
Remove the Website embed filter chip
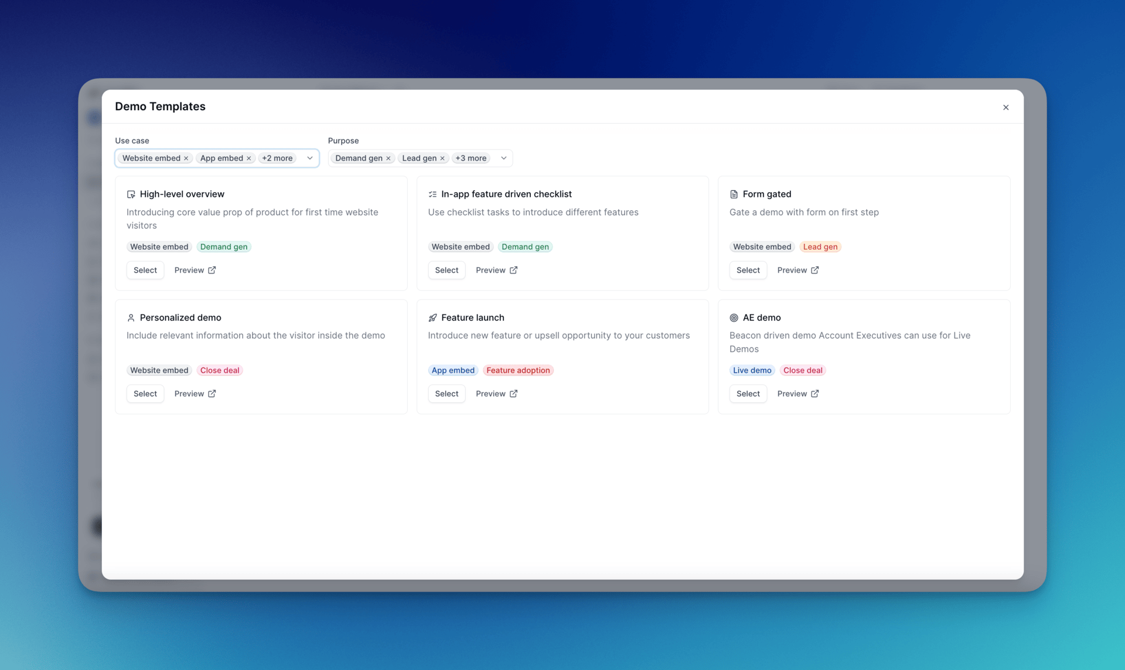[x=186, y=158]
